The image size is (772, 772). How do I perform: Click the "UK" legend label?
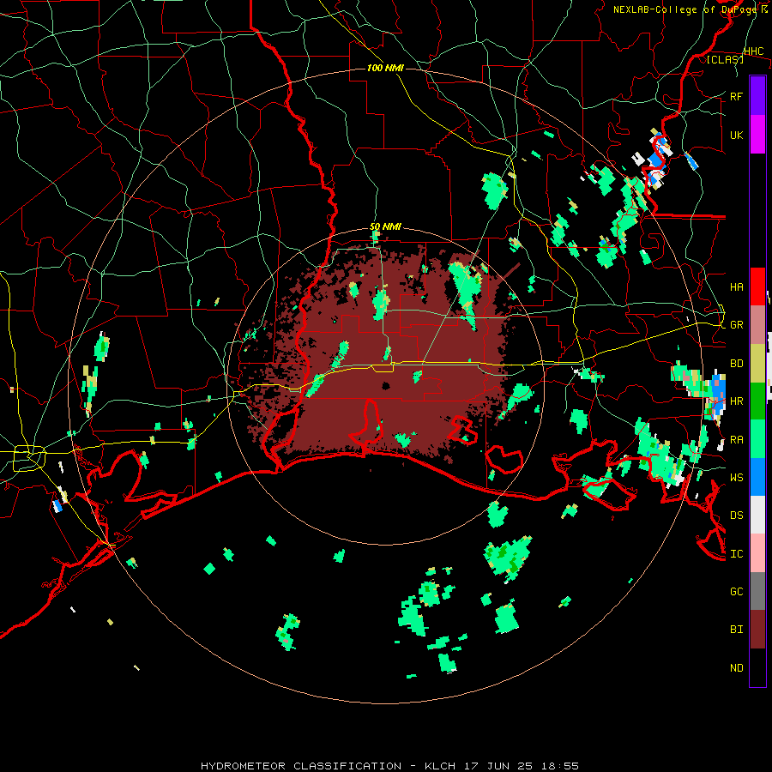point(736,135)
